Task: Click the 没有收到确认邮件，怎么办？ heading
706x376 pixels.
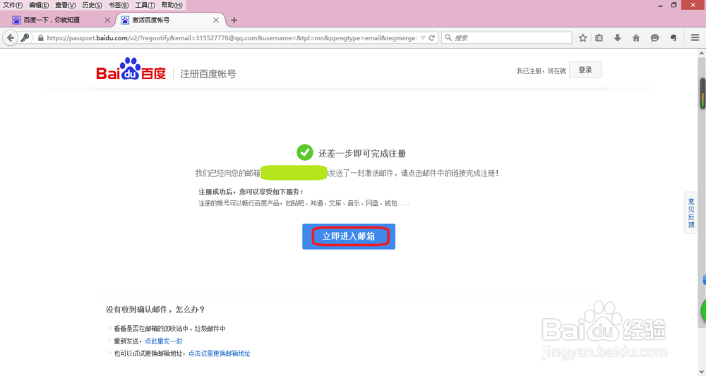Action: point(156,310)
